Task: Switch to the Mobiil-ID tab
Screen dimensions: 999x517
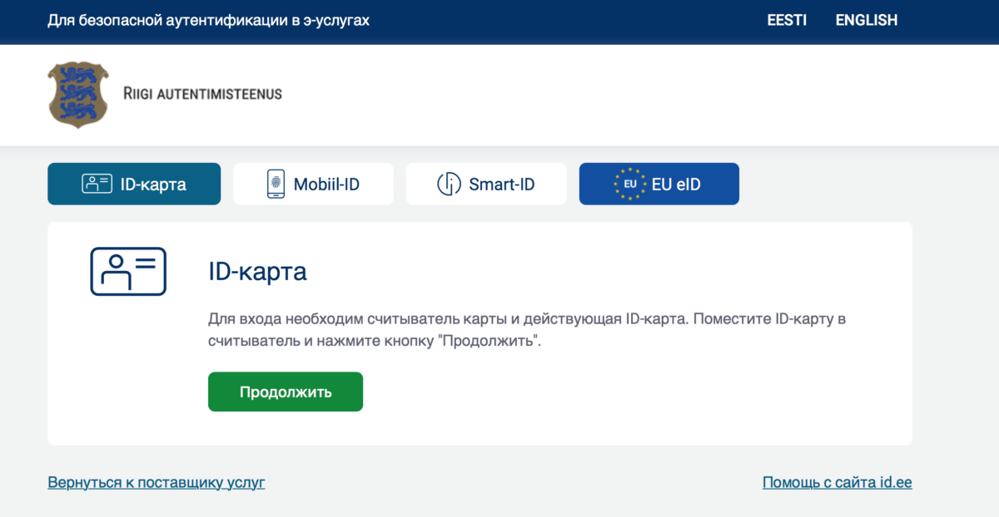Action: pos(313,184)
